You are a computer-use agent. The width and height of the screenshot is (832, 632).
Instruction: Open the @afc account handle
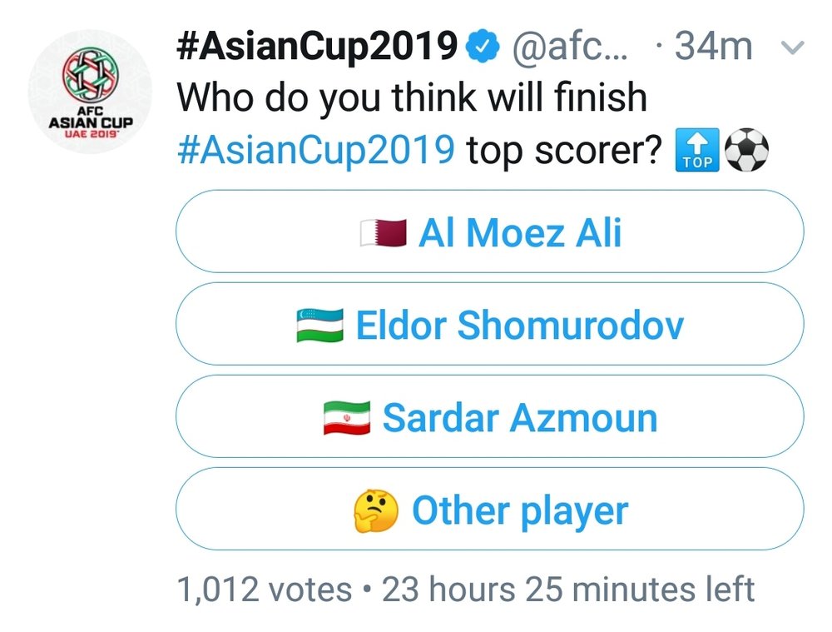572,47
